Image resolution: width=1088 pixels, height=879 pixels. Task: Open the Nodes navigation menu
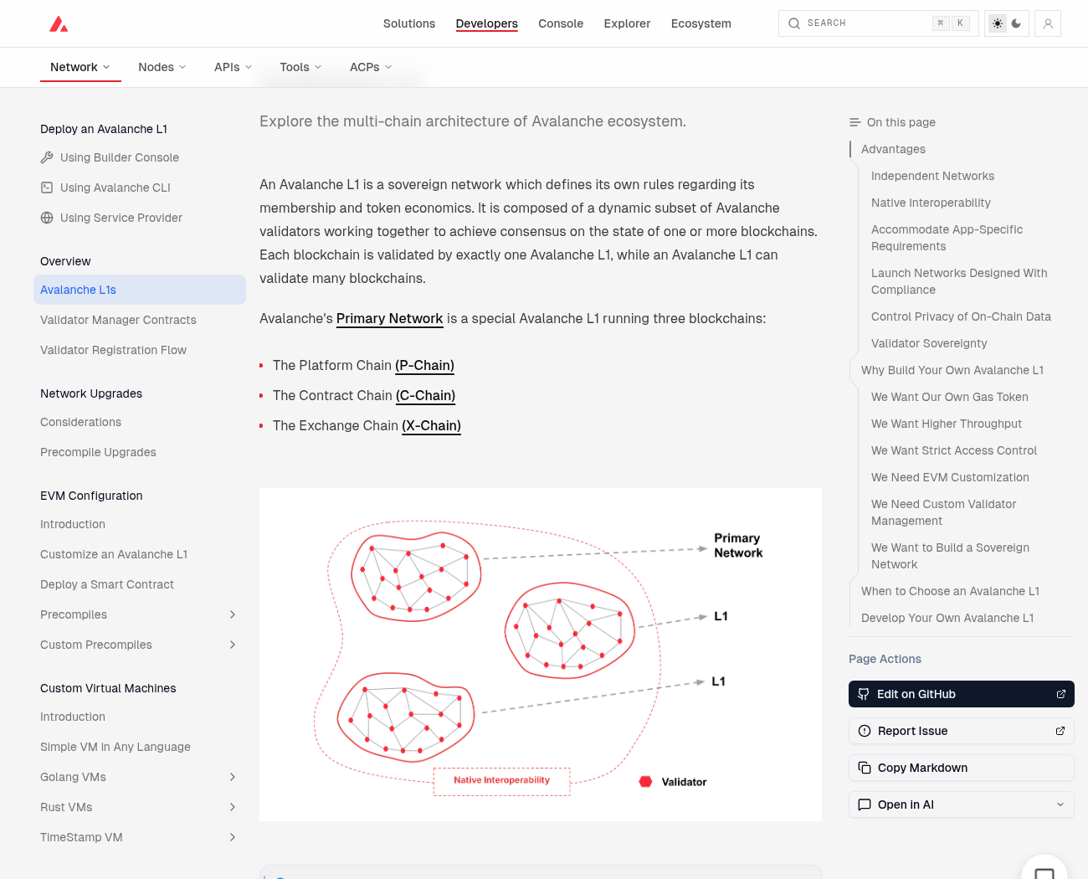162,67
